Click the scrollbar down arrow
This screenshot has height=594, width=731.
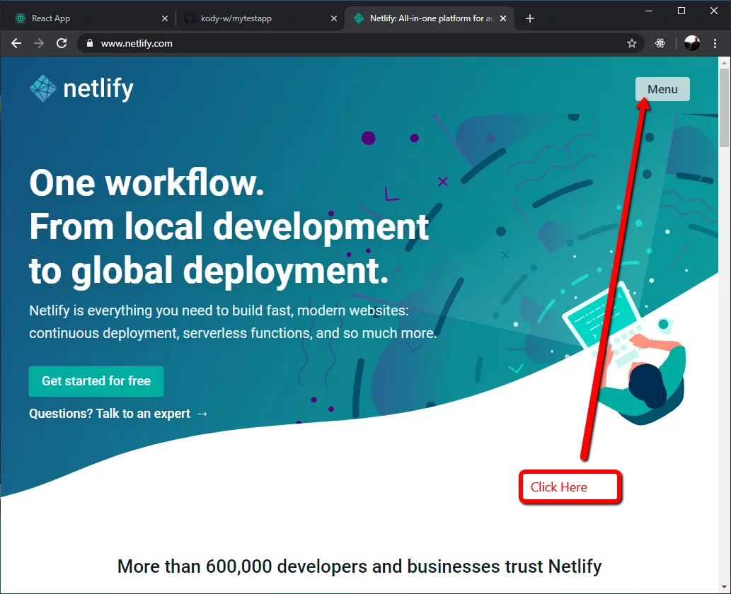724,587
